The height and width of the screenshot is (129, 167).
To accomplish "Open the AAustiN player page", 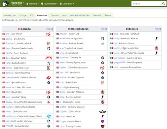I will [x=63, y=34].
